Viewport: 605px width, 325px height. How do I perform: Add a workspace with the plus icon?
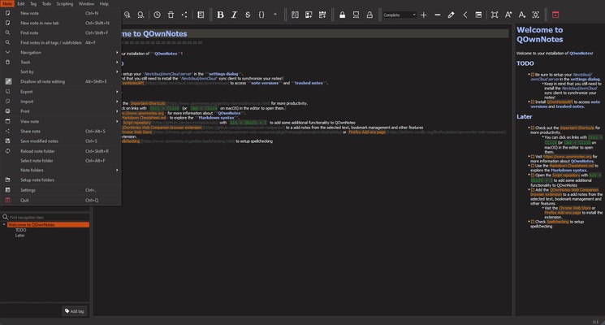click(424, 15)
